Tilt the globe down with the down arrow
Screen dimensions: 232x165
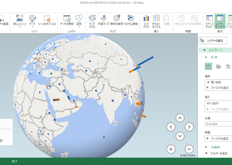coord(180,136)
